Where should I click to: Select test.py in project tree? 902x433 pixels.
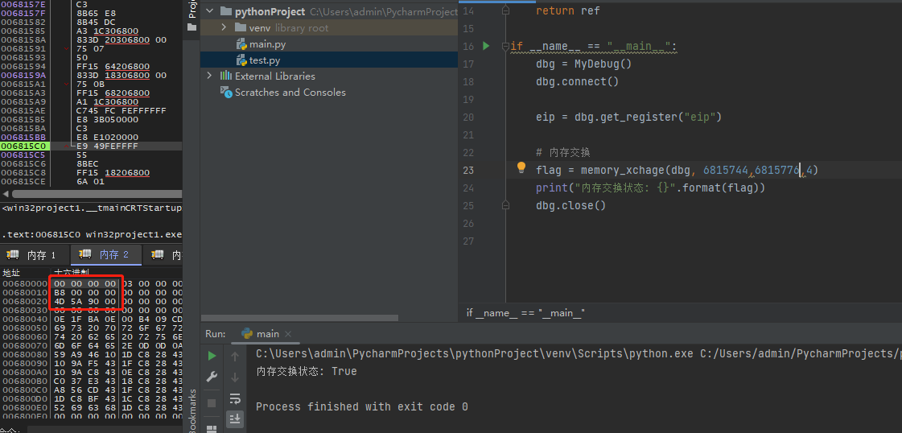[x=265, y=60]
